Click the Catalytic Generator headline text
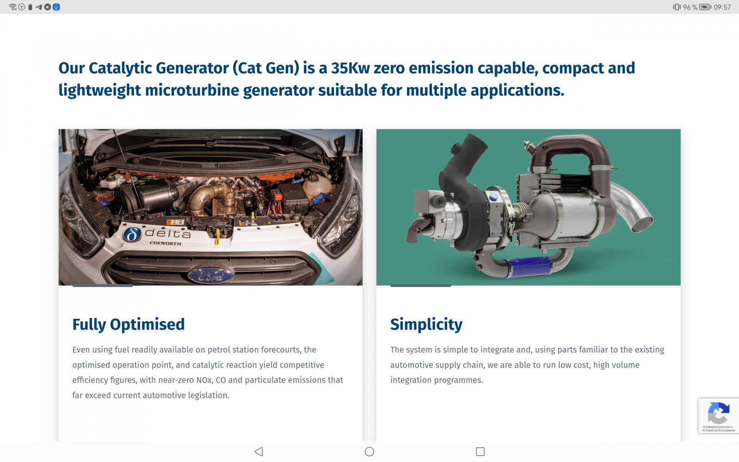The height and width of the screenshot is (462, 739). tap(346, 79)
